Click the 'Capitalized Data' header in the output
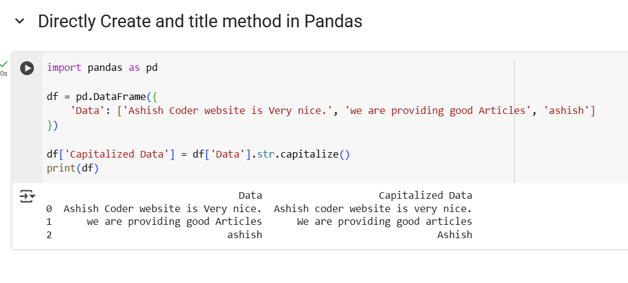The width and height of the screenshot is (628, 283). point(425,195)
